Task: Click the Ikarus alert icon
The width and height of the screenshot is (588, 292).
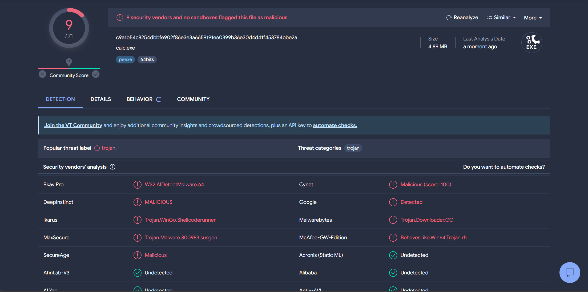Action: pos(137,220)
